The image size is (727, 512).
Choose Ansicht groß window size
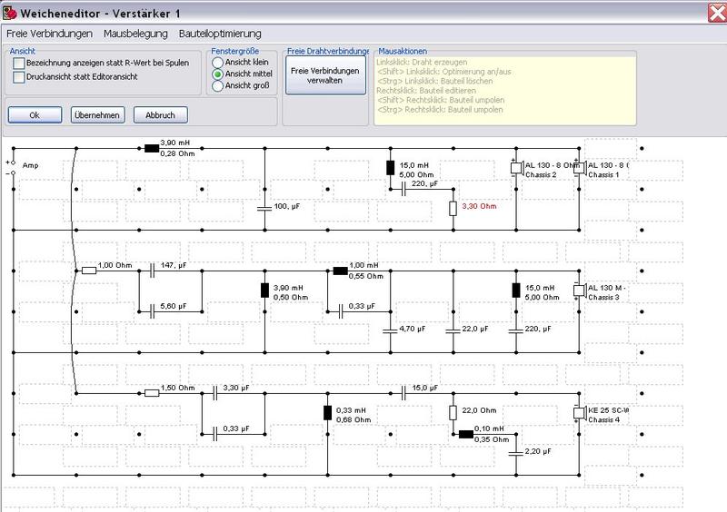click(x=217, y=86)
